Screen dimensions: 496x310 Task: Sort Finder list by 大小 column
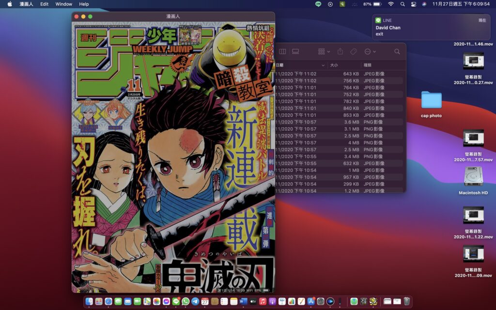[x=334, y=65]
